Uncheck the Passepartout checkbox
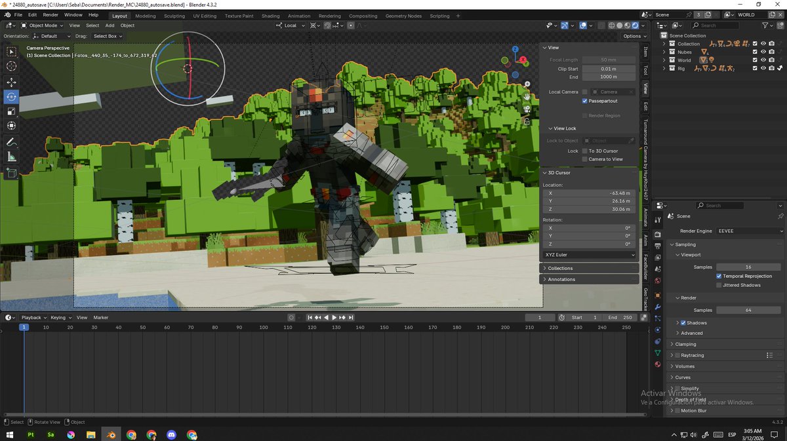Screen dimensions: 787x441 click(x=584, y=101)
